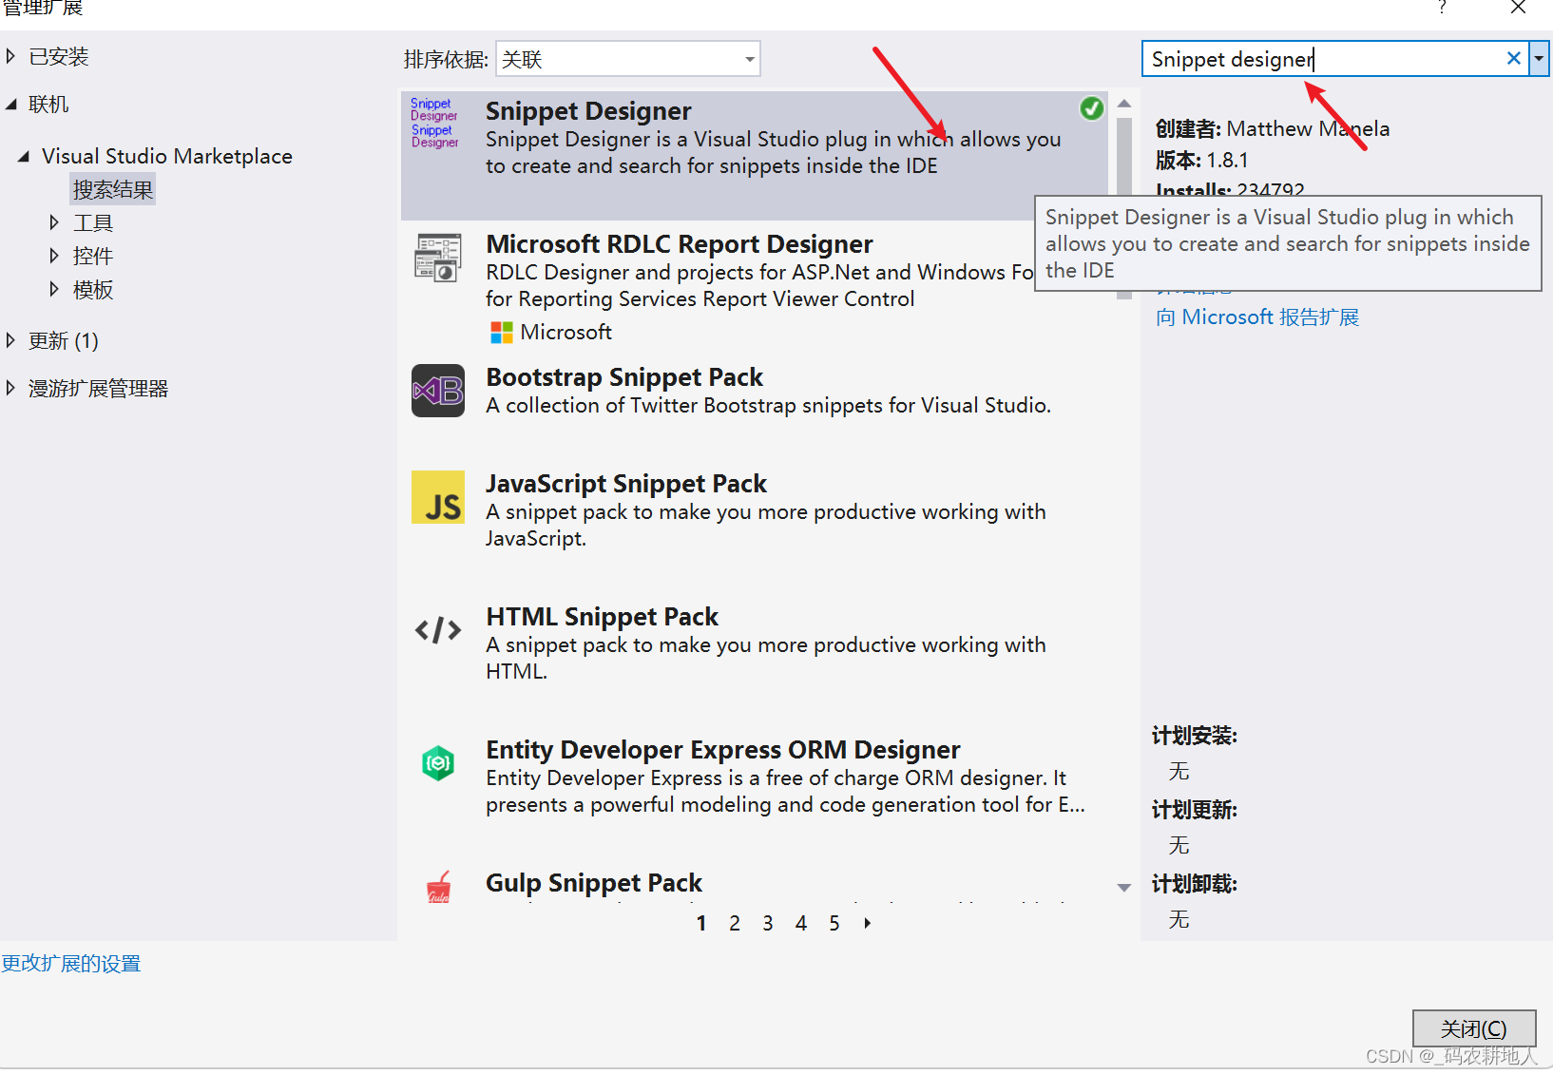Click the creator name Matthew Manela
The image size is (1553, 1075).
[1308, 128]
